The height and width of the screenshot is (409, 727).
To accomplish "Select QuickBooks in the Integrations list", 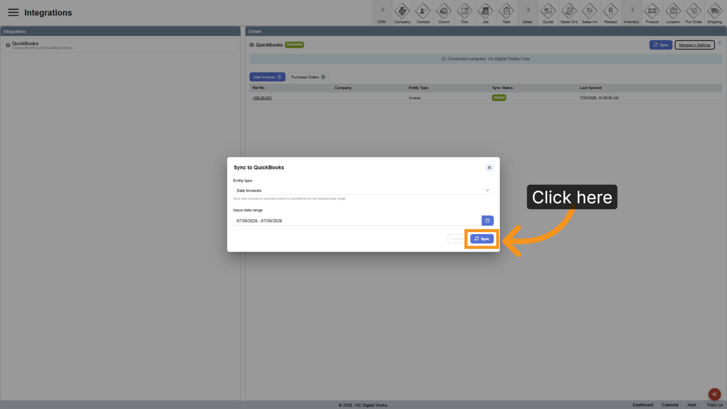I will 120,45.
